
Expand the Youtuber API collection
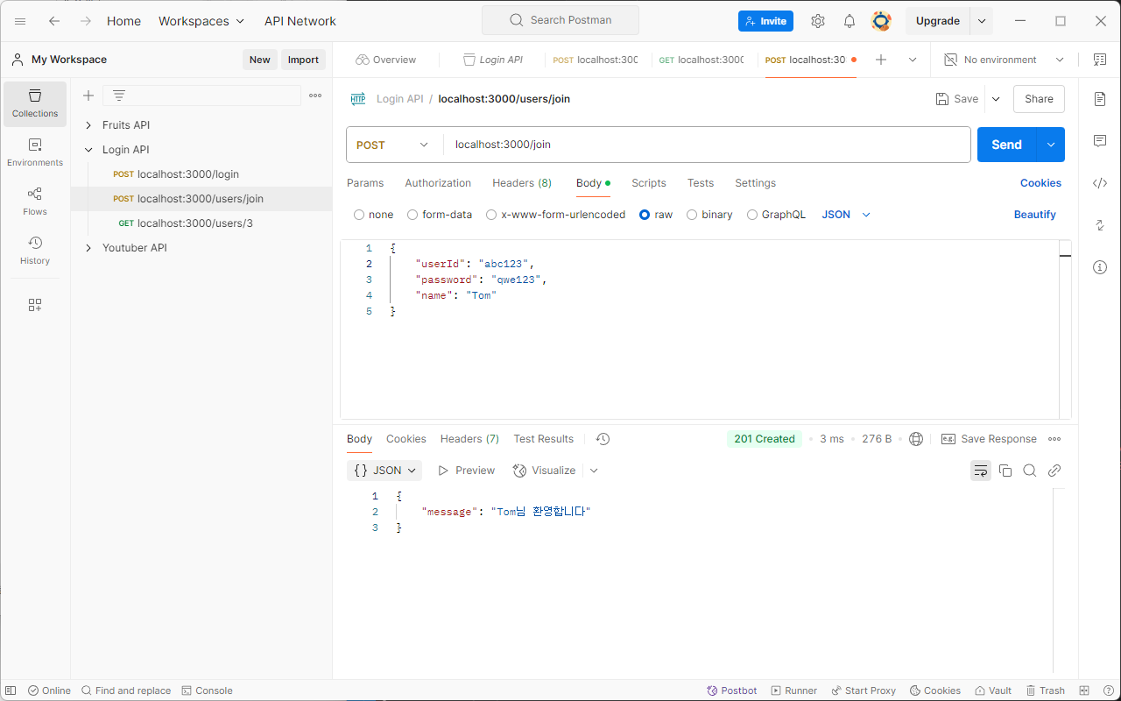click(88, 248)
